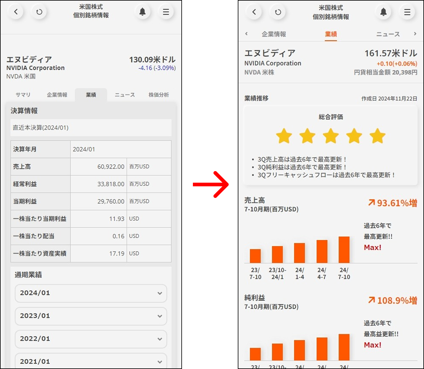Open notifications bell in right app

(383, 12)
